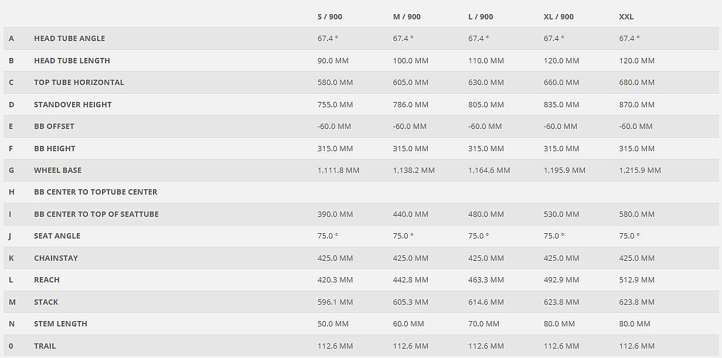Select the 442.8 MM reach value
722x358 pixels.
(x=410, y=279)
